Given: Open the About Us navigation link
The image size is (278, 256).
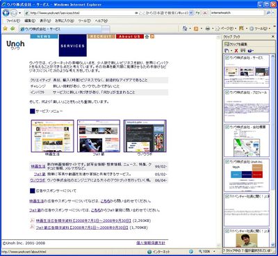Looking at the screenshot, I should (130, 36).
